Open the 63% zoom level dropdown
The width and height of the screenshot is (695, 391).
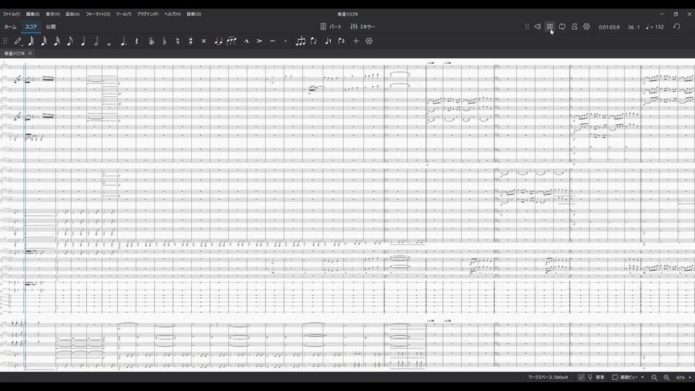(x=683, y=377)
